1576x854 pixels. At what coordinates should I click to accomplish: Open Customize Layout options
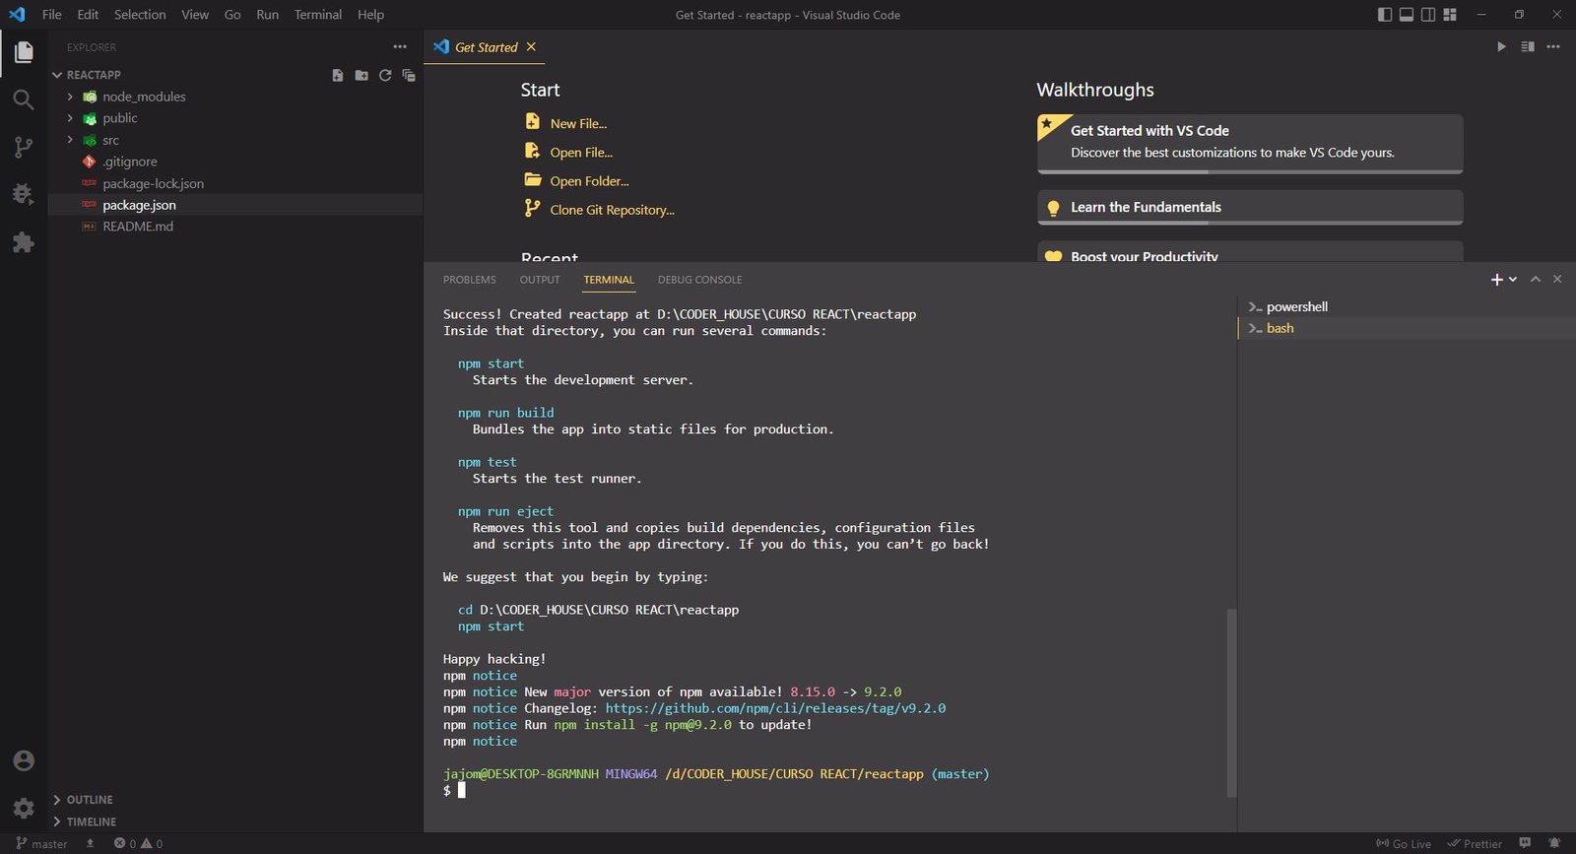(x=1450, y=15)
